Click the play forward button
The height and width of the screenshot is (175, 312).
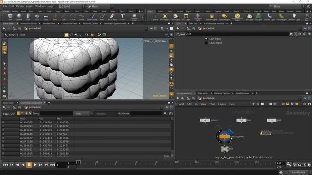click(35, 165)
